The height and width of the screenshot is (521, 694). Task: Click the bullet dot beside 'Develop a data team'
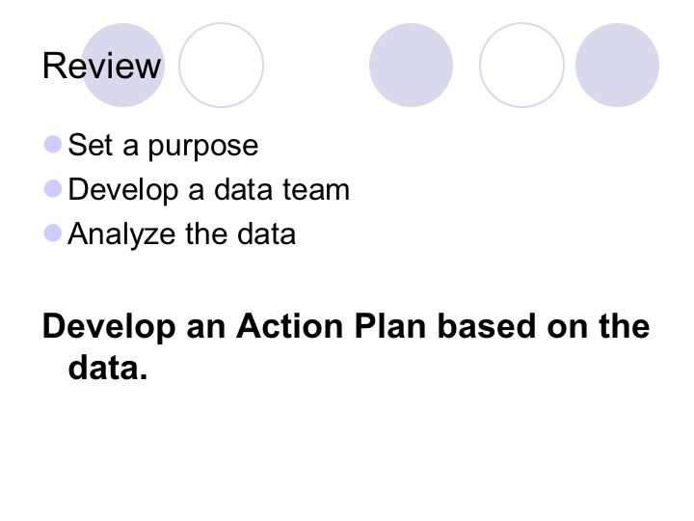(x=53, y=189)
